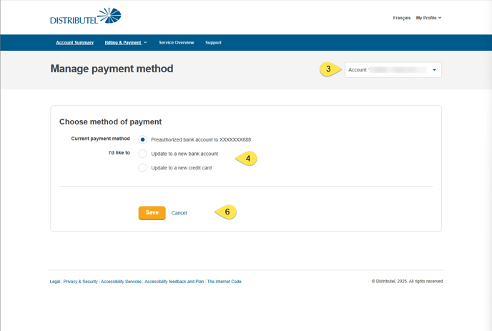This screenshot has width=492, height=331.
Task: Open the Accessibility Services link
Action: click(121, 282)
